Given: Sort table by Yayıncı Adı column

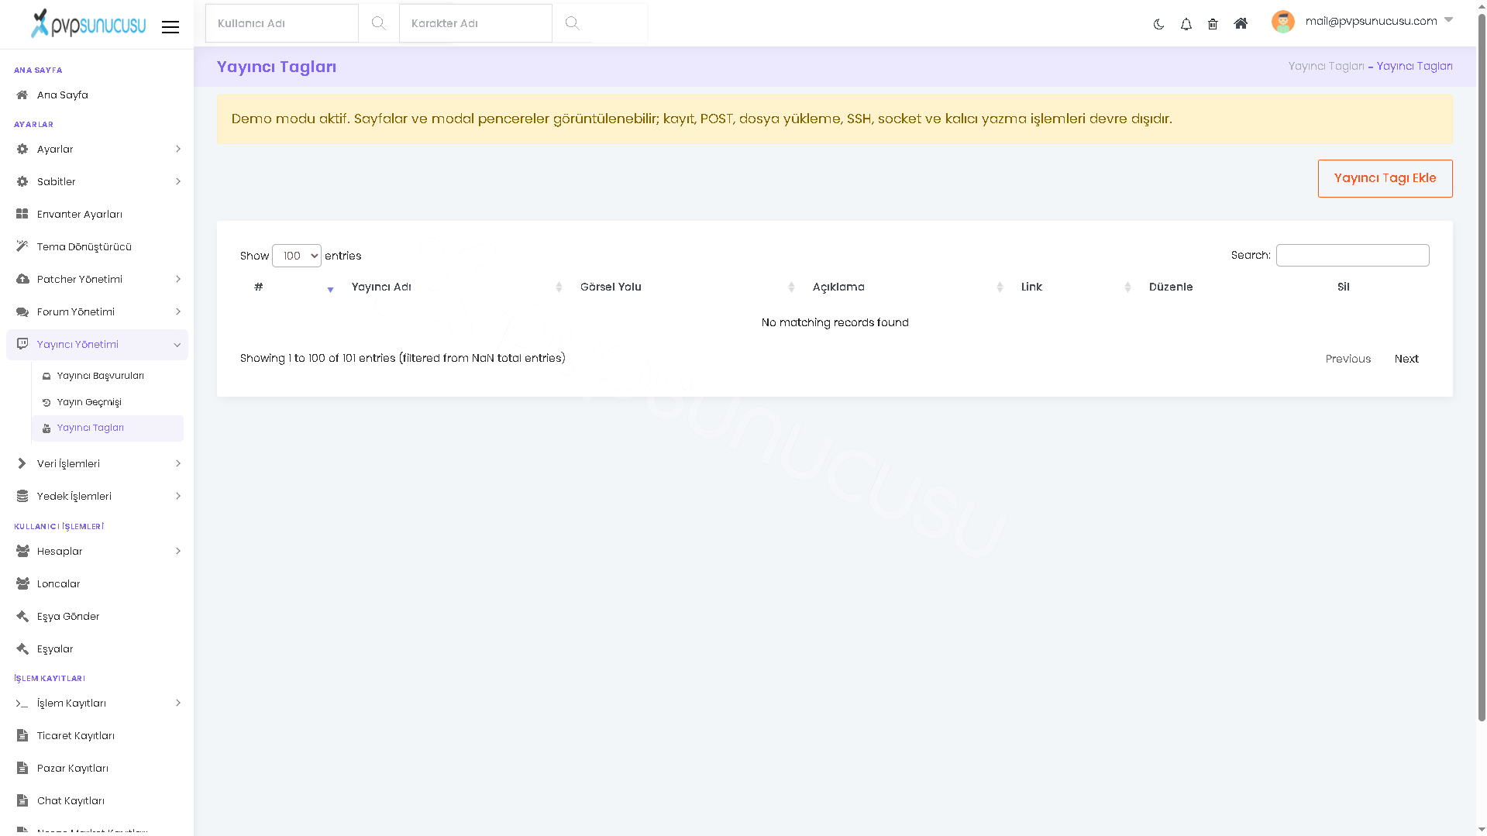Looking at the screenshot, I should [x=452, y=287].
